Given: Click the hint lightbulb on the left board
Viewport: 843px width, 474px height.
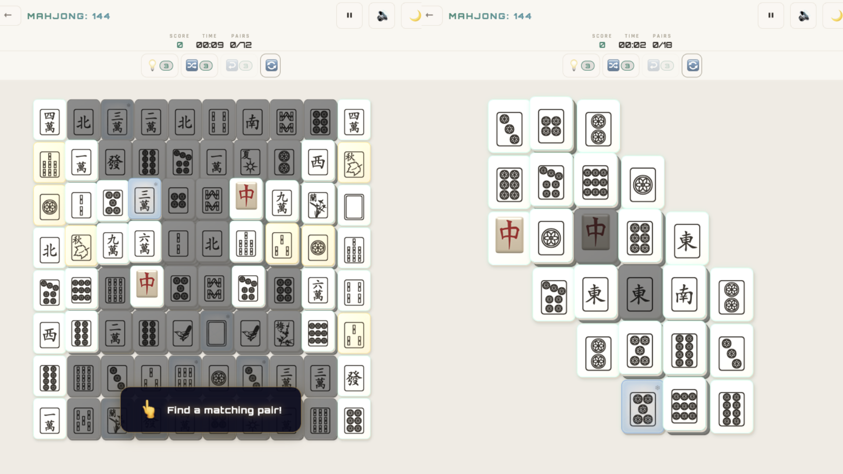Looking at the screenshot, I should [153, 65].
